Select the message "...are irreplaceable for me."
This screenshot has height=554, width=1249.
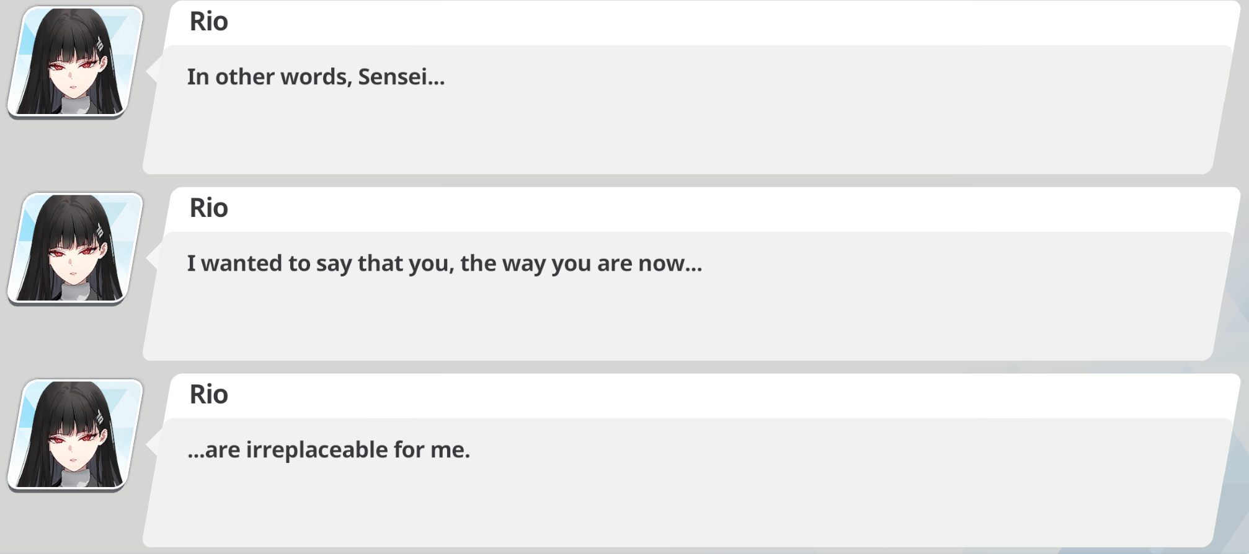point(329,450)
